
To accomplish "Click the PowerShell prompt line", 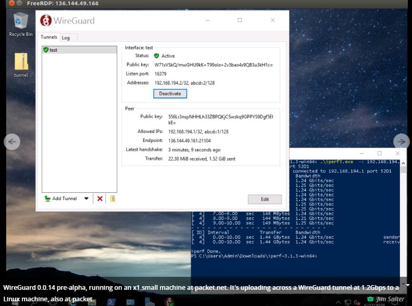I will click(x=254, y=256).
